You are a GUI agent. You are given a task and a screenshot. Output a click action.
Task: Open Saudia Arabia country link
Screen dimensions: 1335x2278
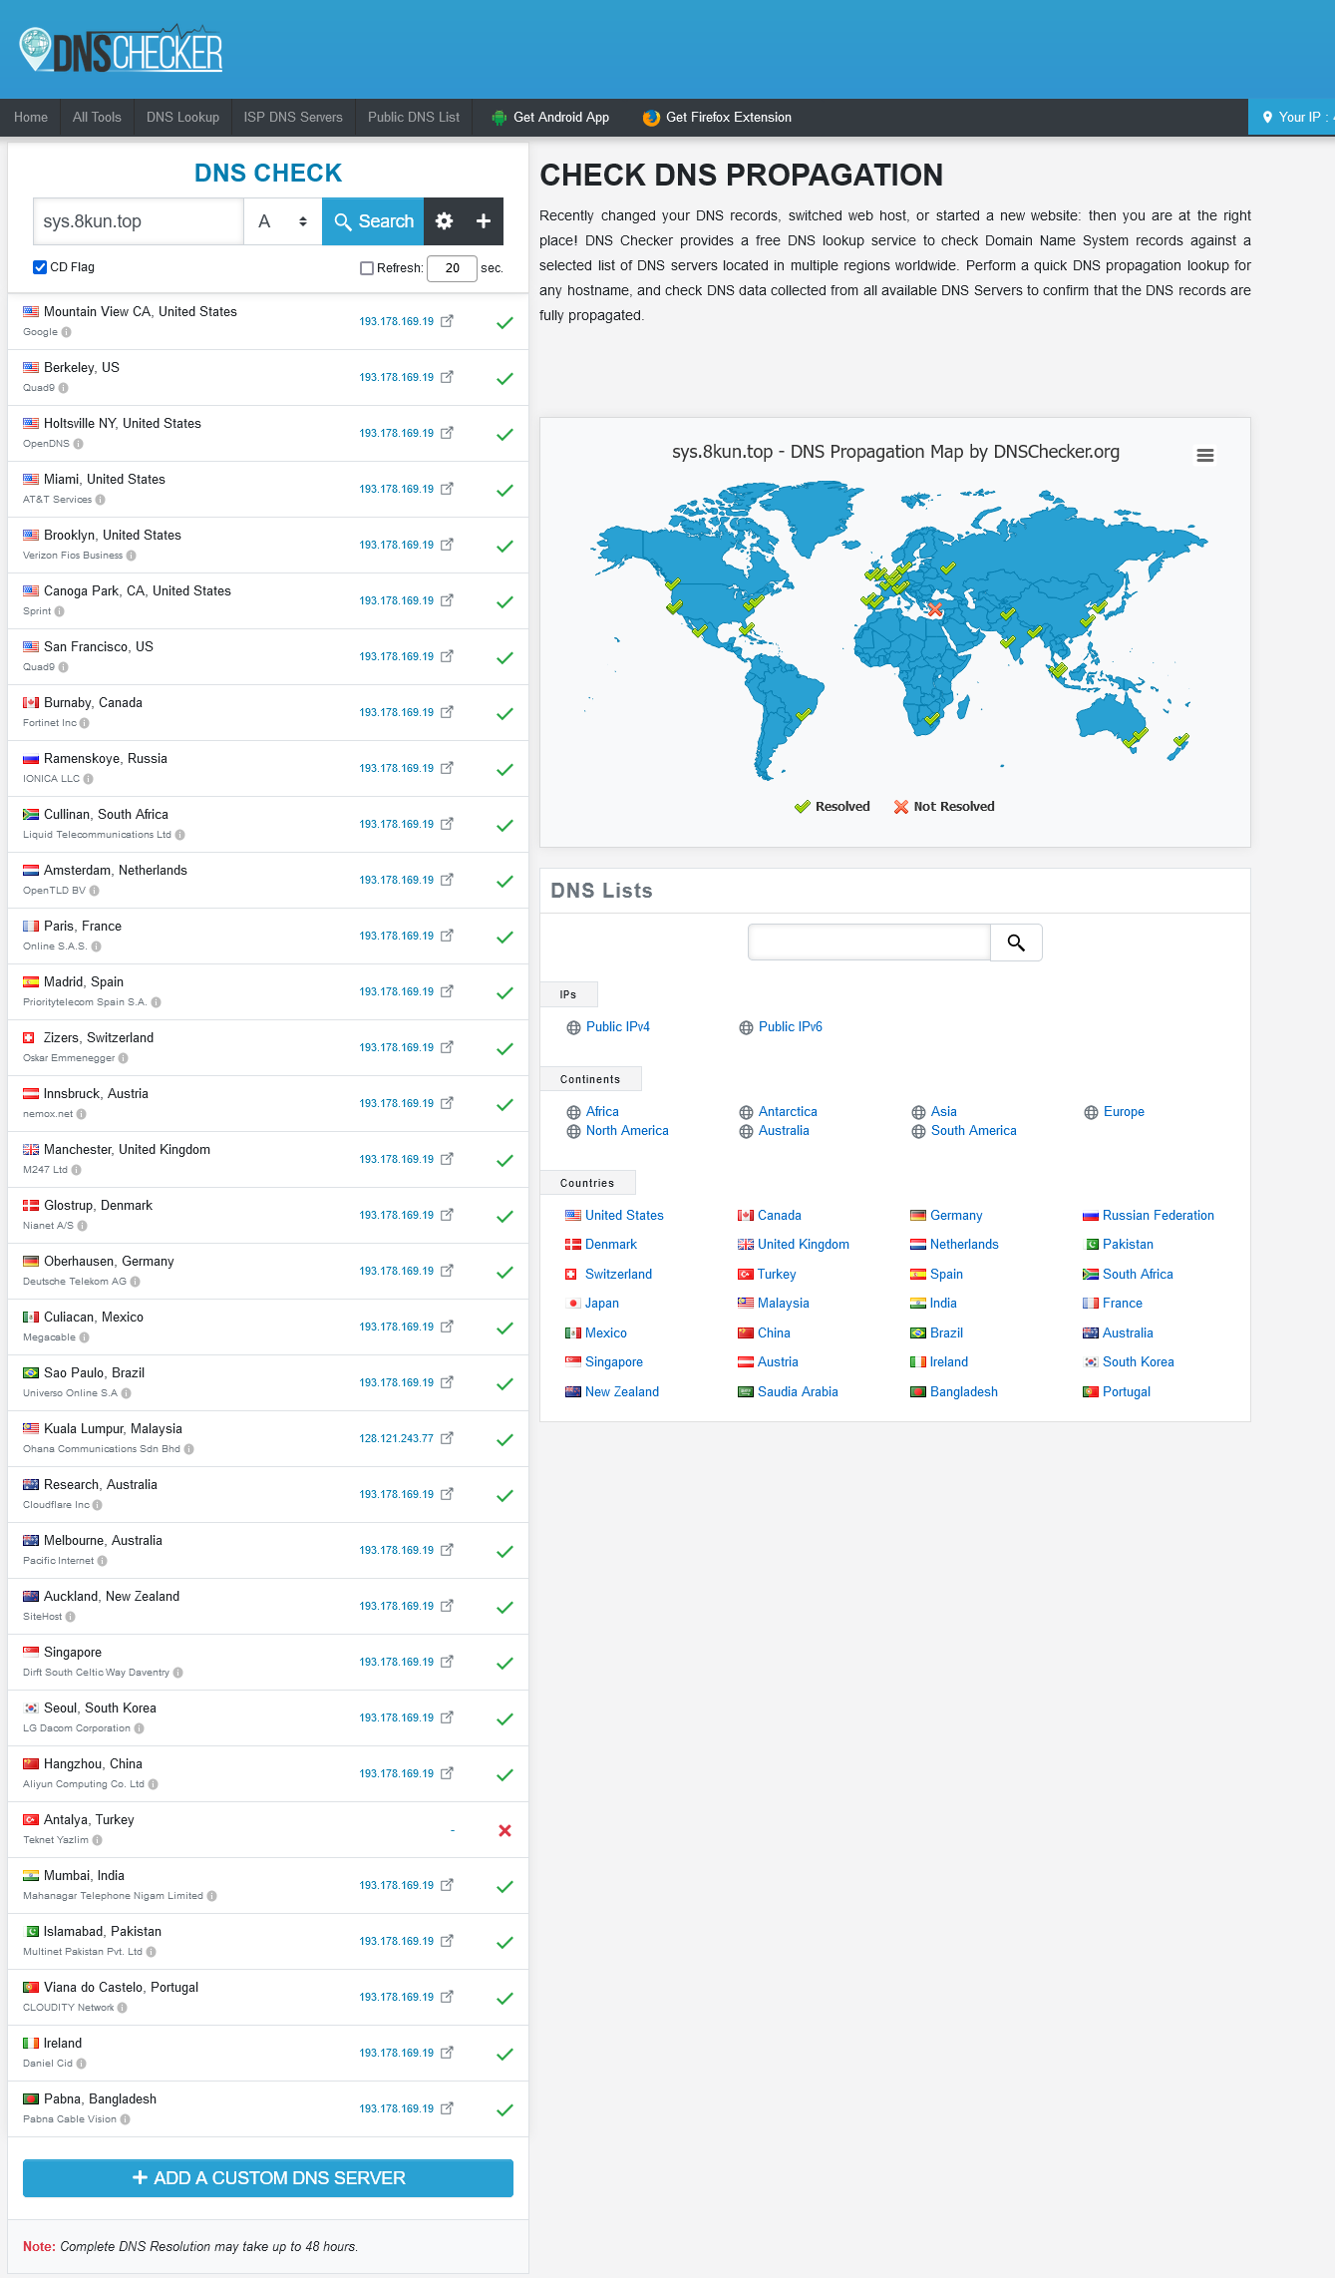point(798,1391)
